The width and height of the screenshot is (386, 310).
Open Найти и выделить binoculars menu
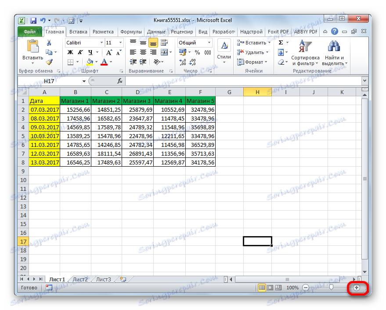pos(334,53)
